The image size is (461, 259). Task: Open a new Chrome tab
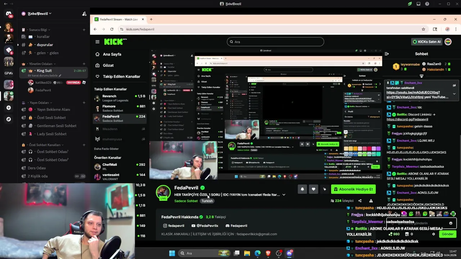click(x=151, y=19)
